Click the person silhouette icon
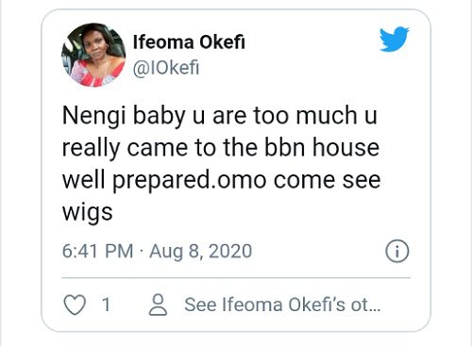Screen dimensions: 472x346 coord(158,305)
